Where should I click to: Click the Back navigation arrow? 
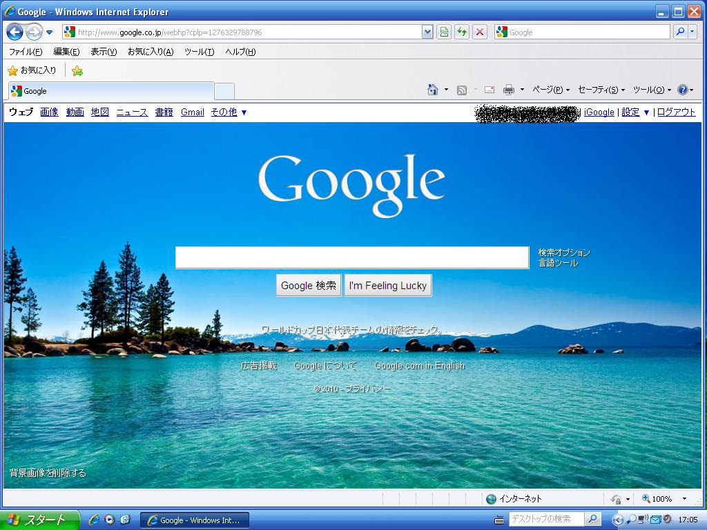(15, 32)
